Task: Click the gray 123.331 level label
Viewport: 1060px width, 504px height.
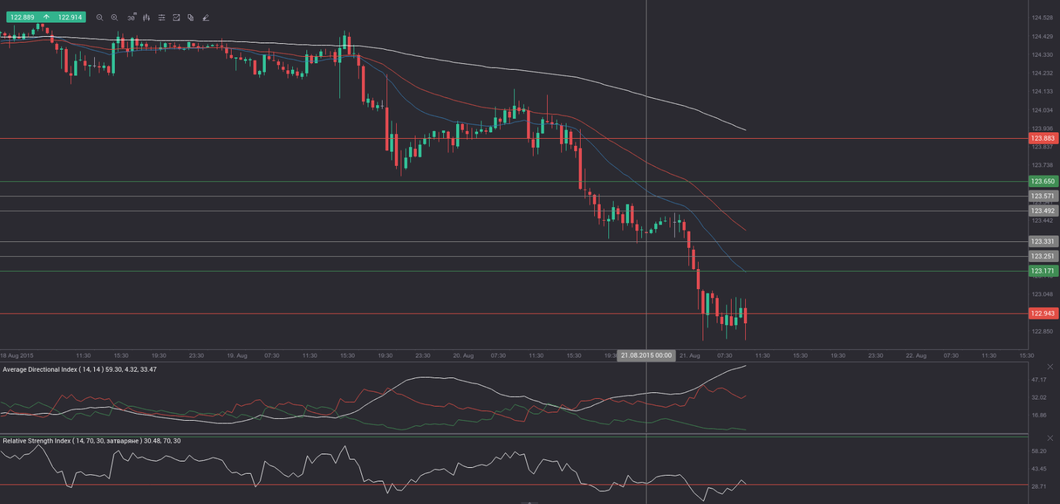Action: [x=1043, y=242]
